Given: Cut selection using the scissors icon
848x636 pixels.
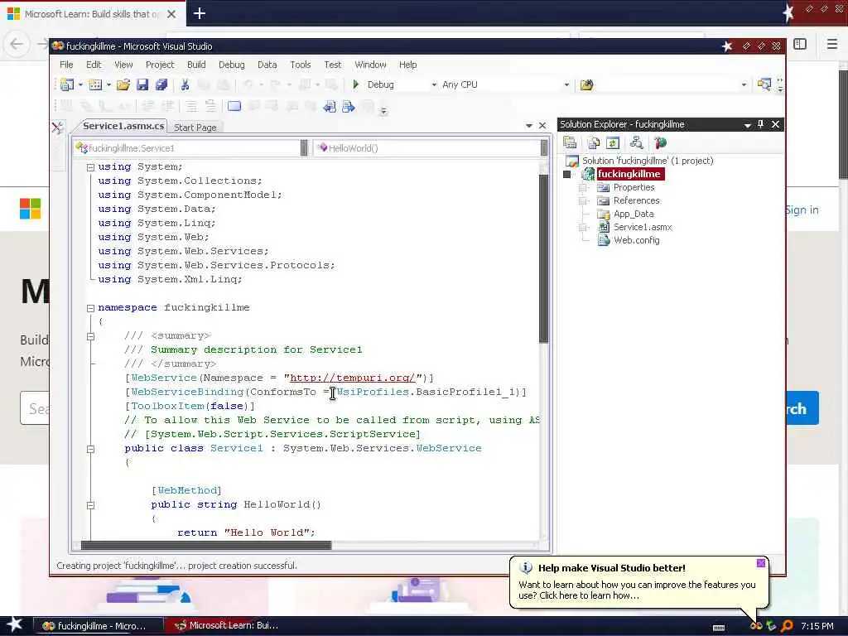Looking at the screenshot, I should pos(185,84).
